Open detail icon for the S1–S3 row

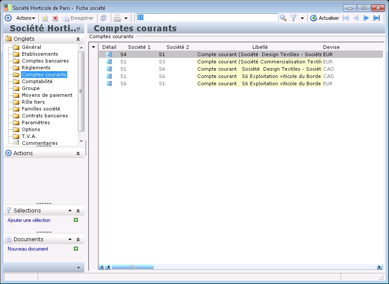(x=109, y=62)
